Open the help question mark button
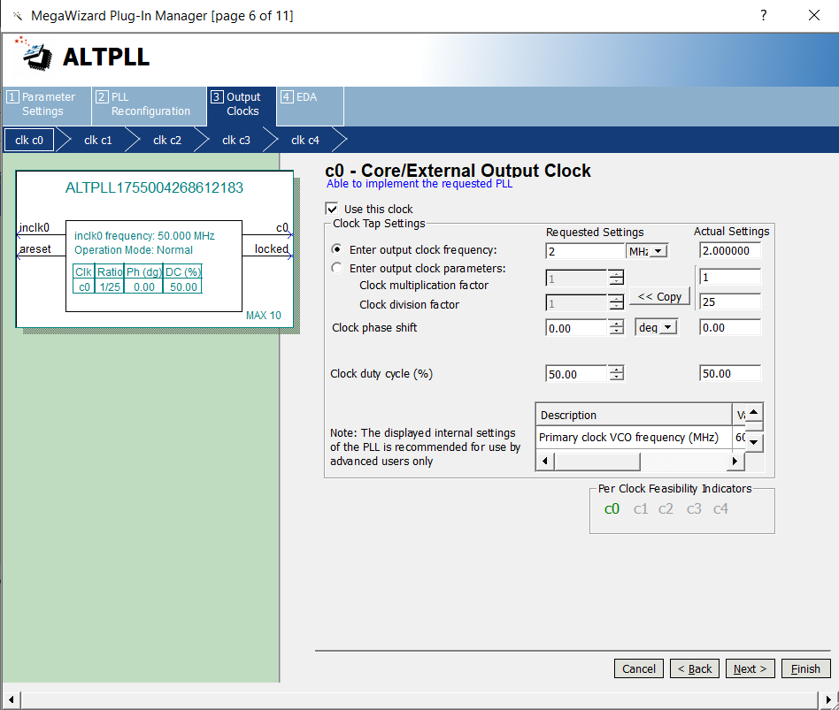The height and width of the screenshot is (710, 839). 764,16
